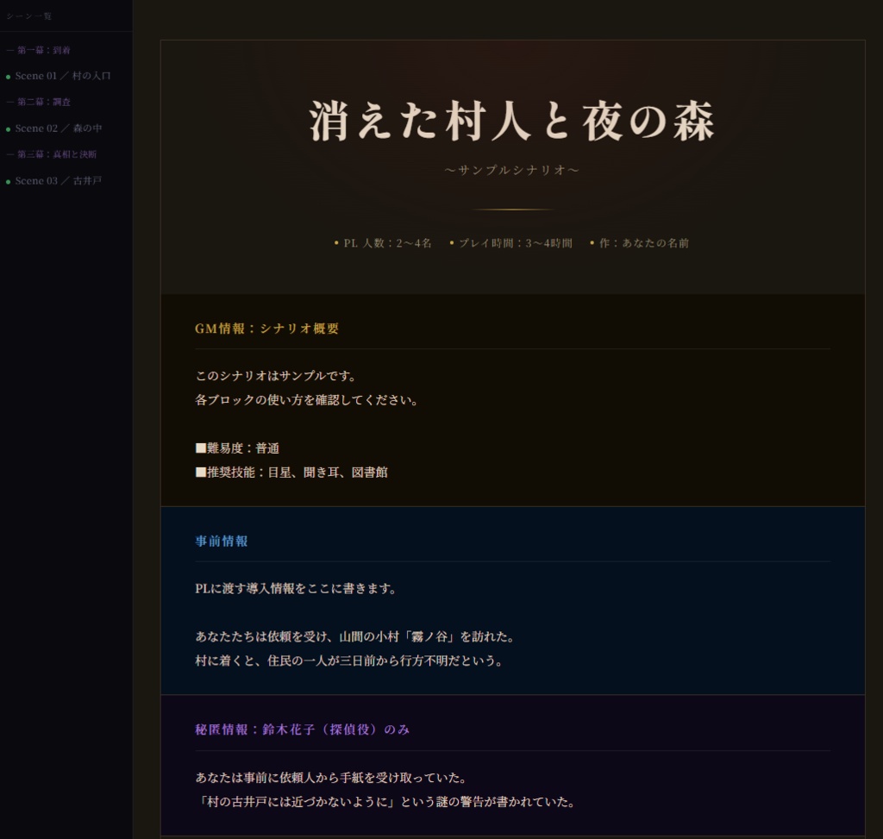Click the yellow bullet before 作：あなたの名前
Viewport: 883px width, 839px height.
591,242
